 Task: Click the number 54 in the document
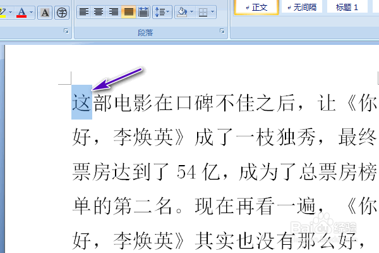(x=186, y=172)
